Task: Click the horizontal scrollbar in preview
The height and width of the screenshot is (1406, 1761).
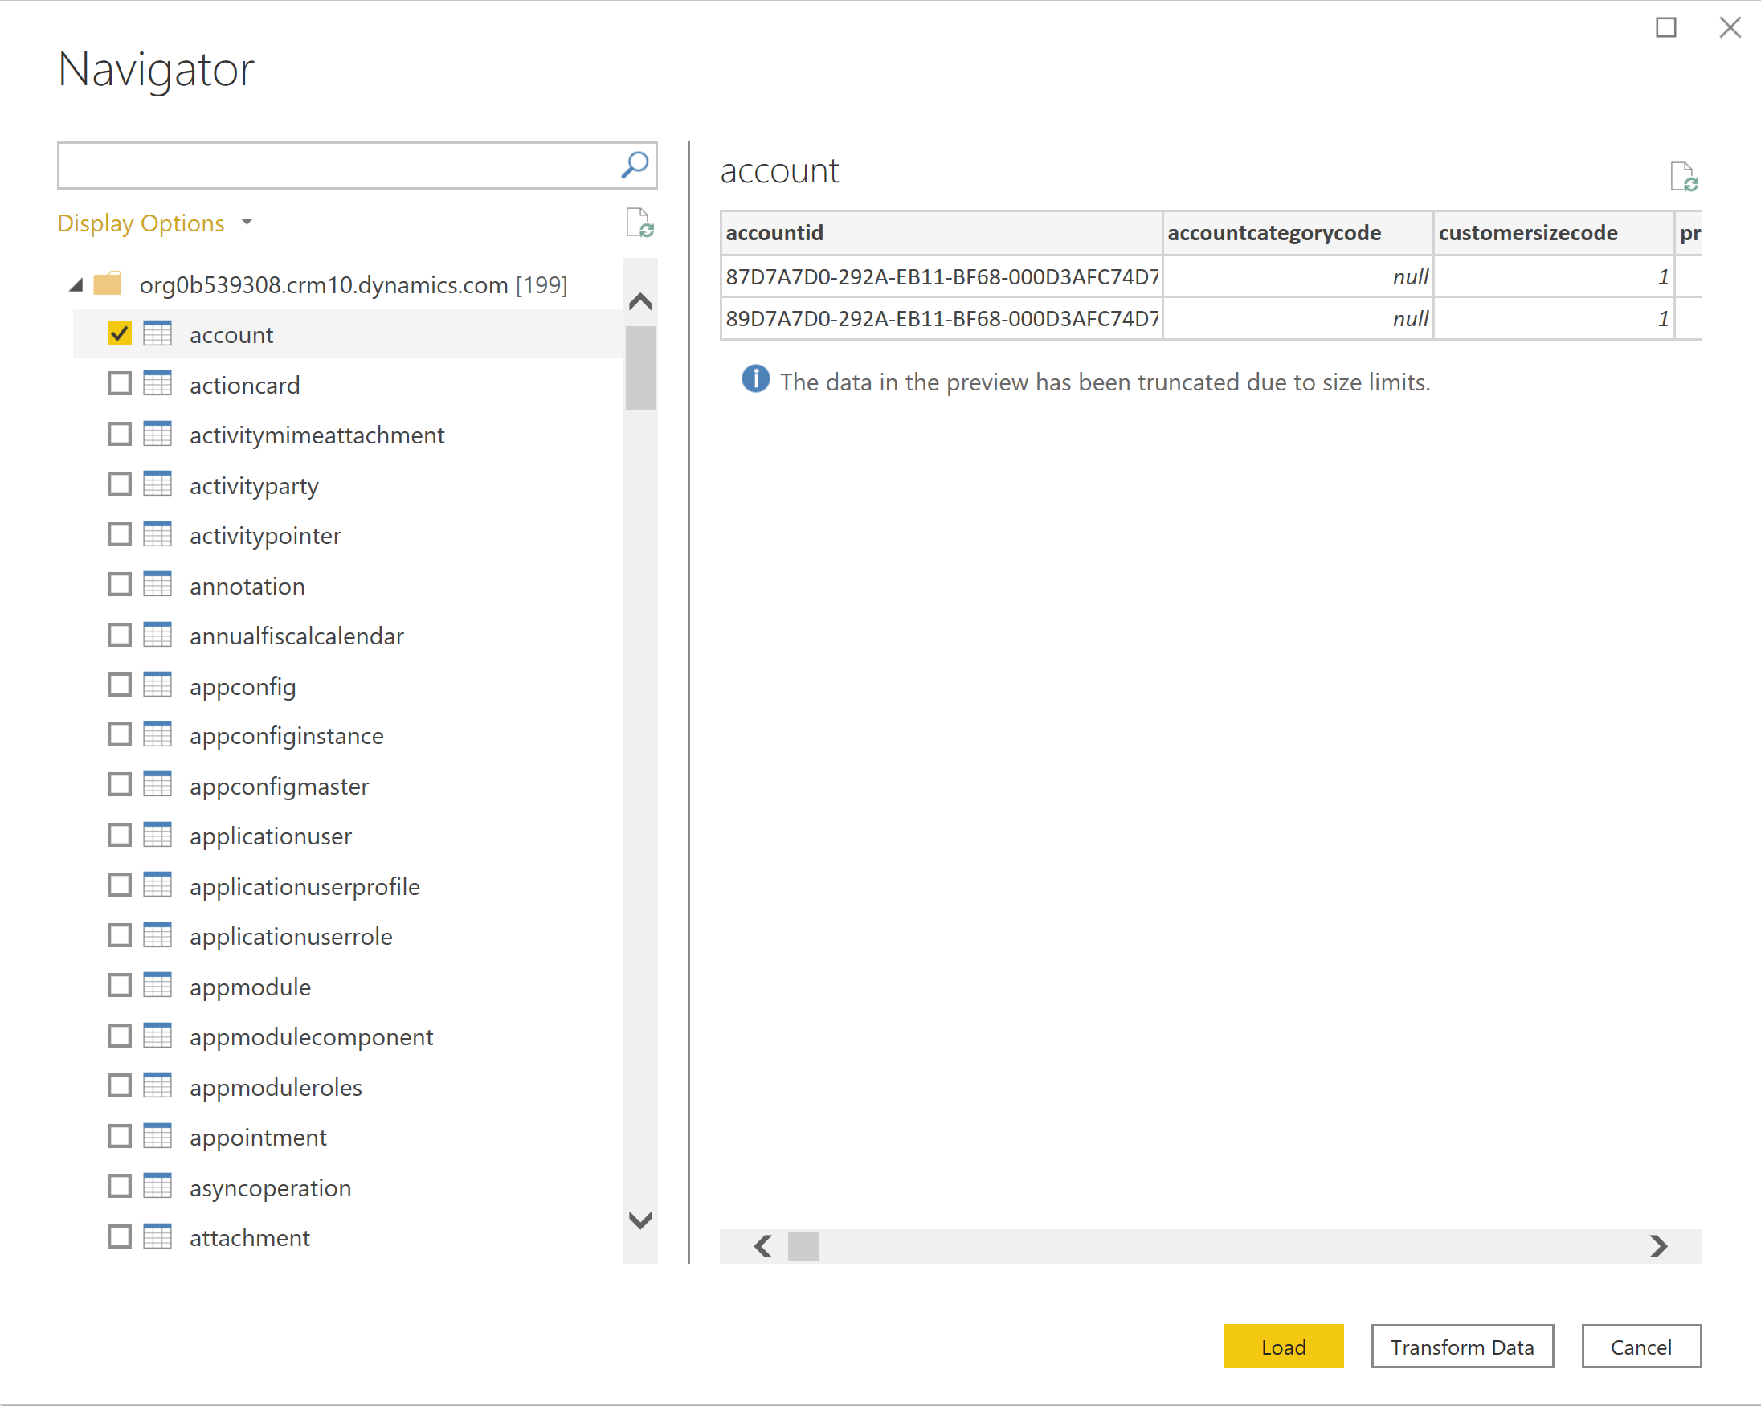Action: click(803, 1244)
